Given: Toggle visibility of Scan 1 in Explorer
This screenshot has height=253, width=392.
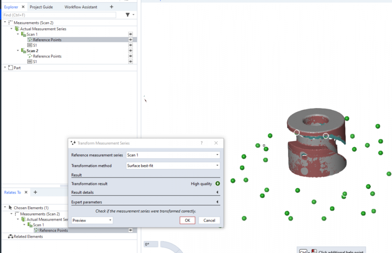Looking at the screenshot, I should click(x=130, y=35).
